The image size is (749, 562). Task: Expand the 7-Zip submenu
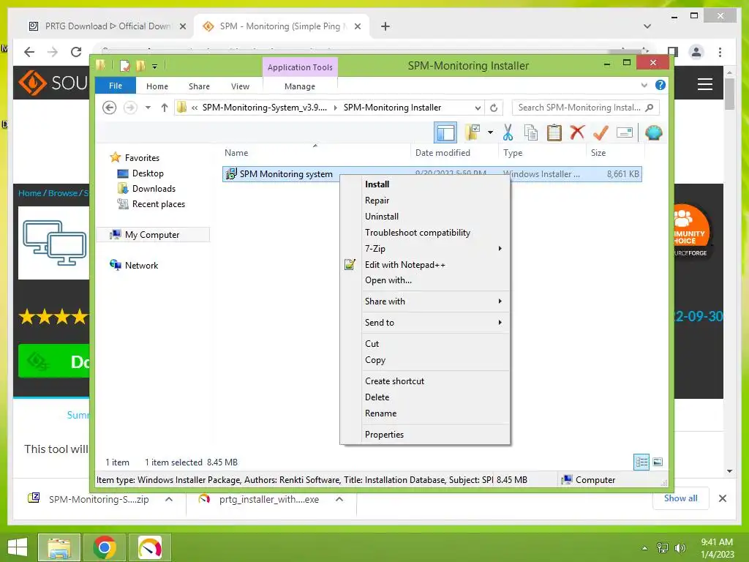pyautogui.click(x=425, y=249)
